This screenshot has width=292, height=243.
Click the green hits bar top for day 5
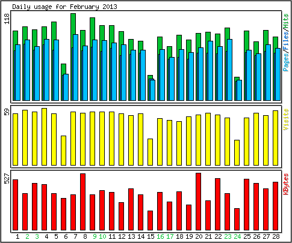[54, 30]
